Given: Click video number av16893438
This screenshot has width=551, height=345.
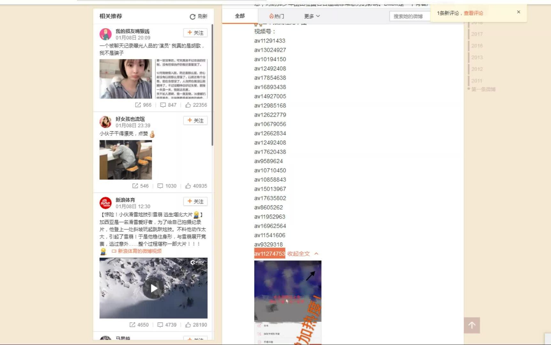Looking at the screenshot, I should 270,87.
